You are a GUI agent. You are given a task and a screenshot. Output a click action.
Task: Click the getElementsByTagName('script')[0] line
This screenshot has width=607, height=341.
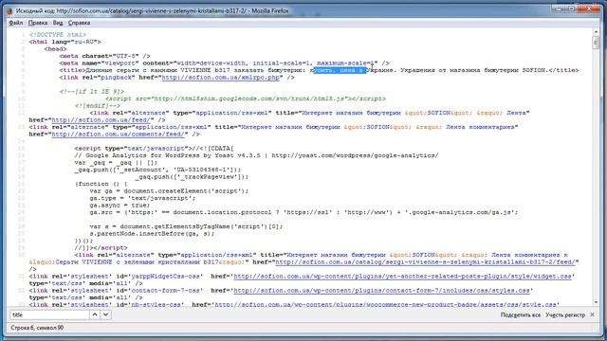186,226
